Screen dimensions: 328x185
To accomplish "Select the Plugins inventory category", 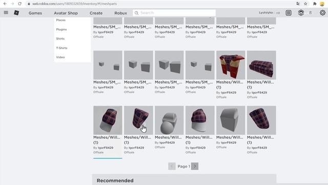I will coord(61,29).
